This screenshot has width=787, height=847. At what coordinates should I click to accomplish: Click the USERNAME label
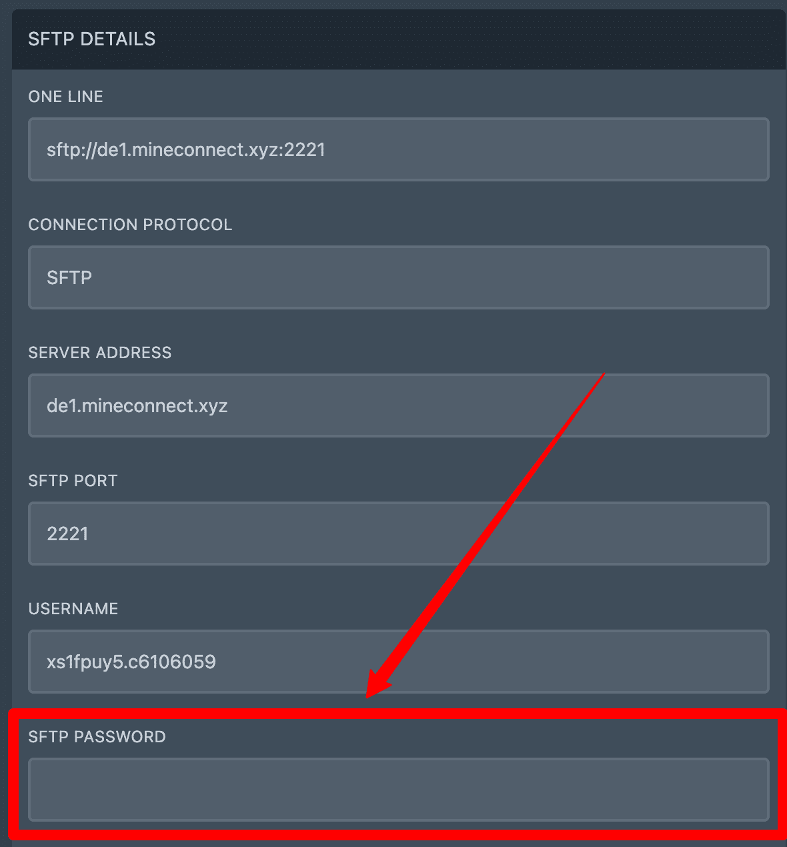(73, 609)
